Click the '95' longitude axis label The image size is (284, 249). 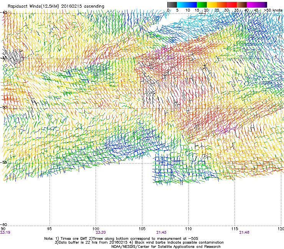click(x=49, y=229)
